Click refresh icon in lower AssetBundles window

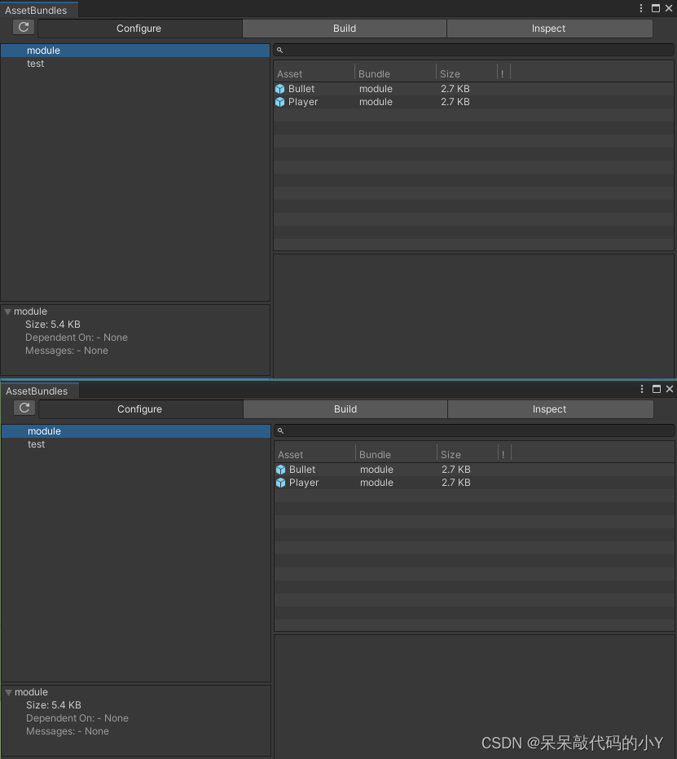(x=24, y=408)
